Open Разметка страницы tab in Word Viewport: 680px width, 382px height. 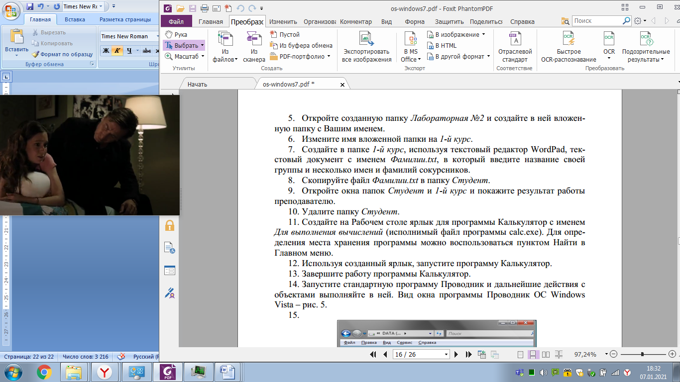coord(125,19)
